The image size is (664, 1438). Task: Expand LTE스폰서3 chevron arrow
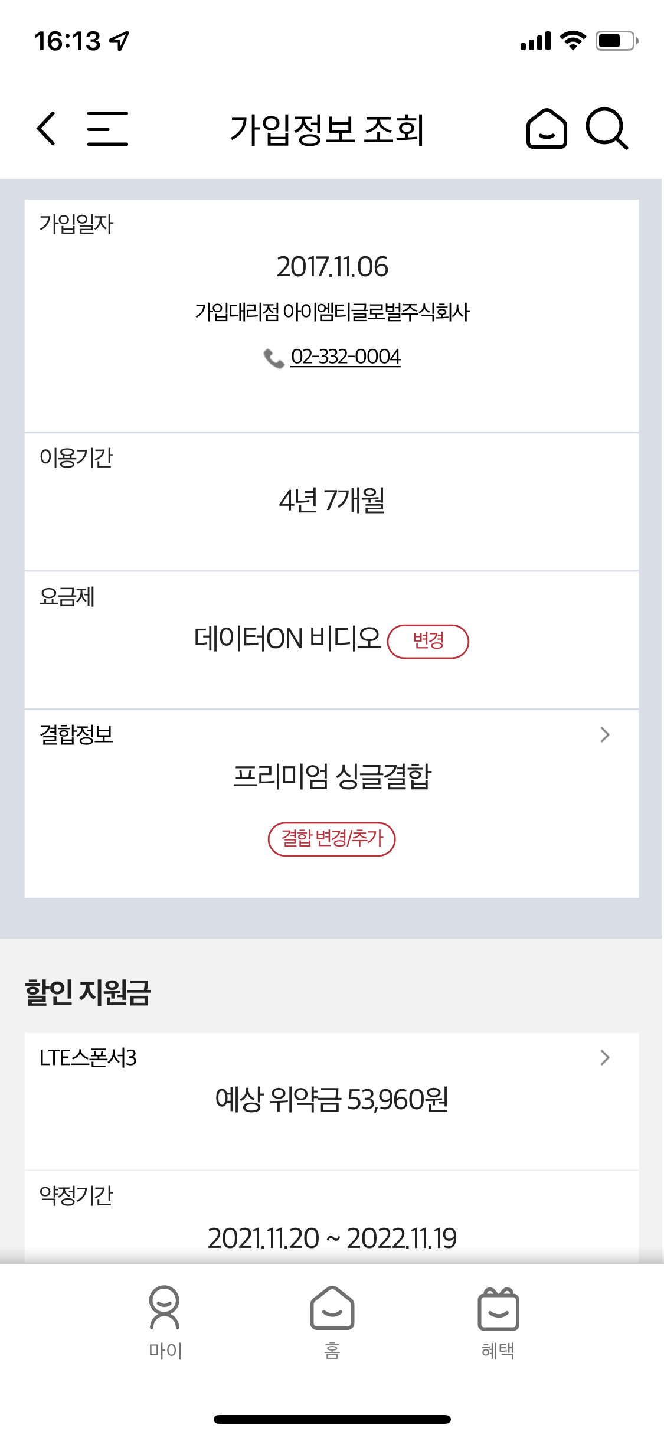[604, 1057]
